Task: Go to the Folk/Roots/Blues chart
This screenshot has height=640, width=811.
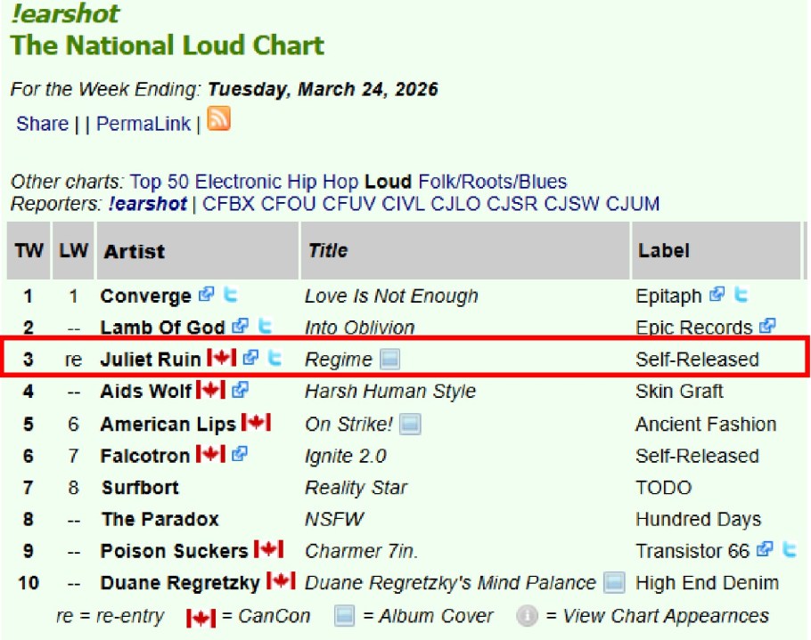Action: (x=492, y=182)
